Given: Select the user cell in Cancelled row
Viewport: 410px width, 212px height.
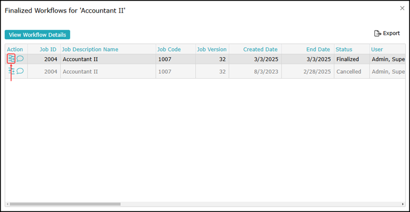Looking at the screenshot, I should click(388, 72).
